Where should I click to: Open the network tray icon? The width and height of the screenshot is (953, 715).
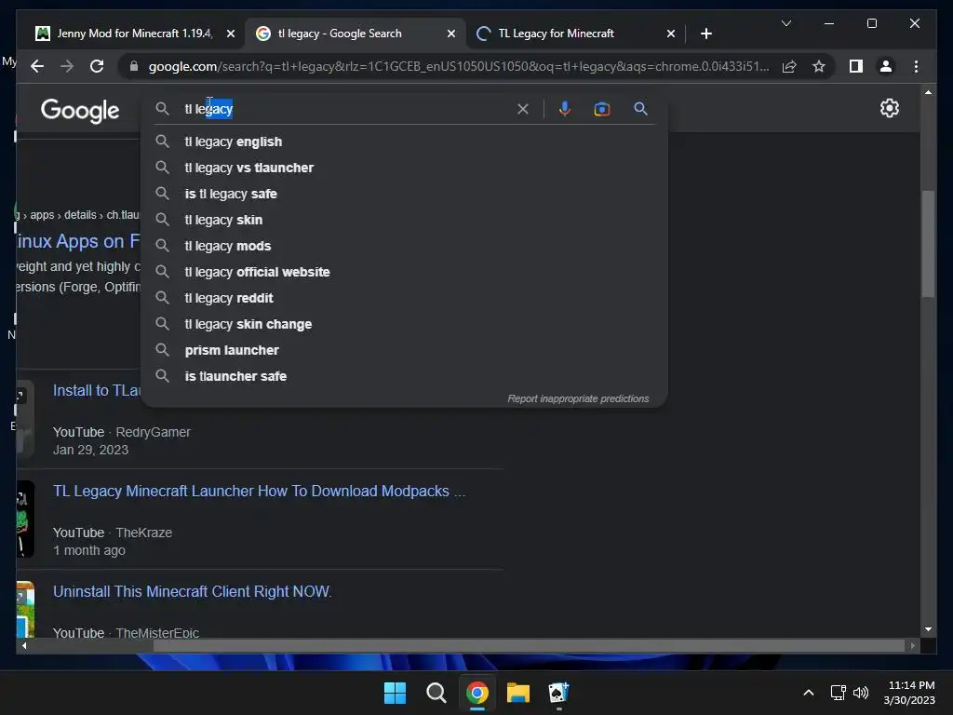tap(839, 693)
